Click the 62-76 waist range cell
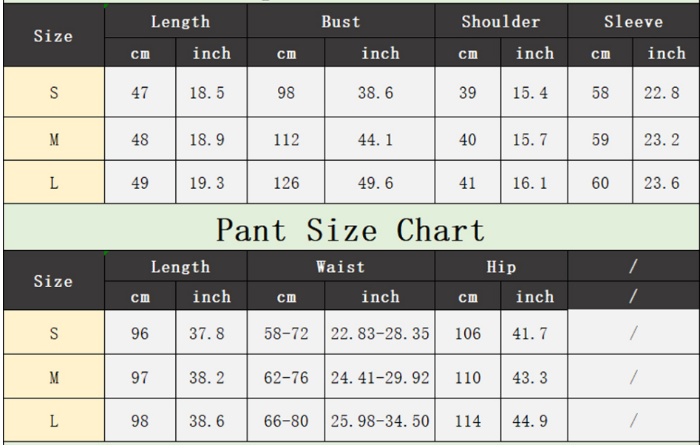Image resolution: width=700 pixels, height=445 pixels. (x=286, y=378)
